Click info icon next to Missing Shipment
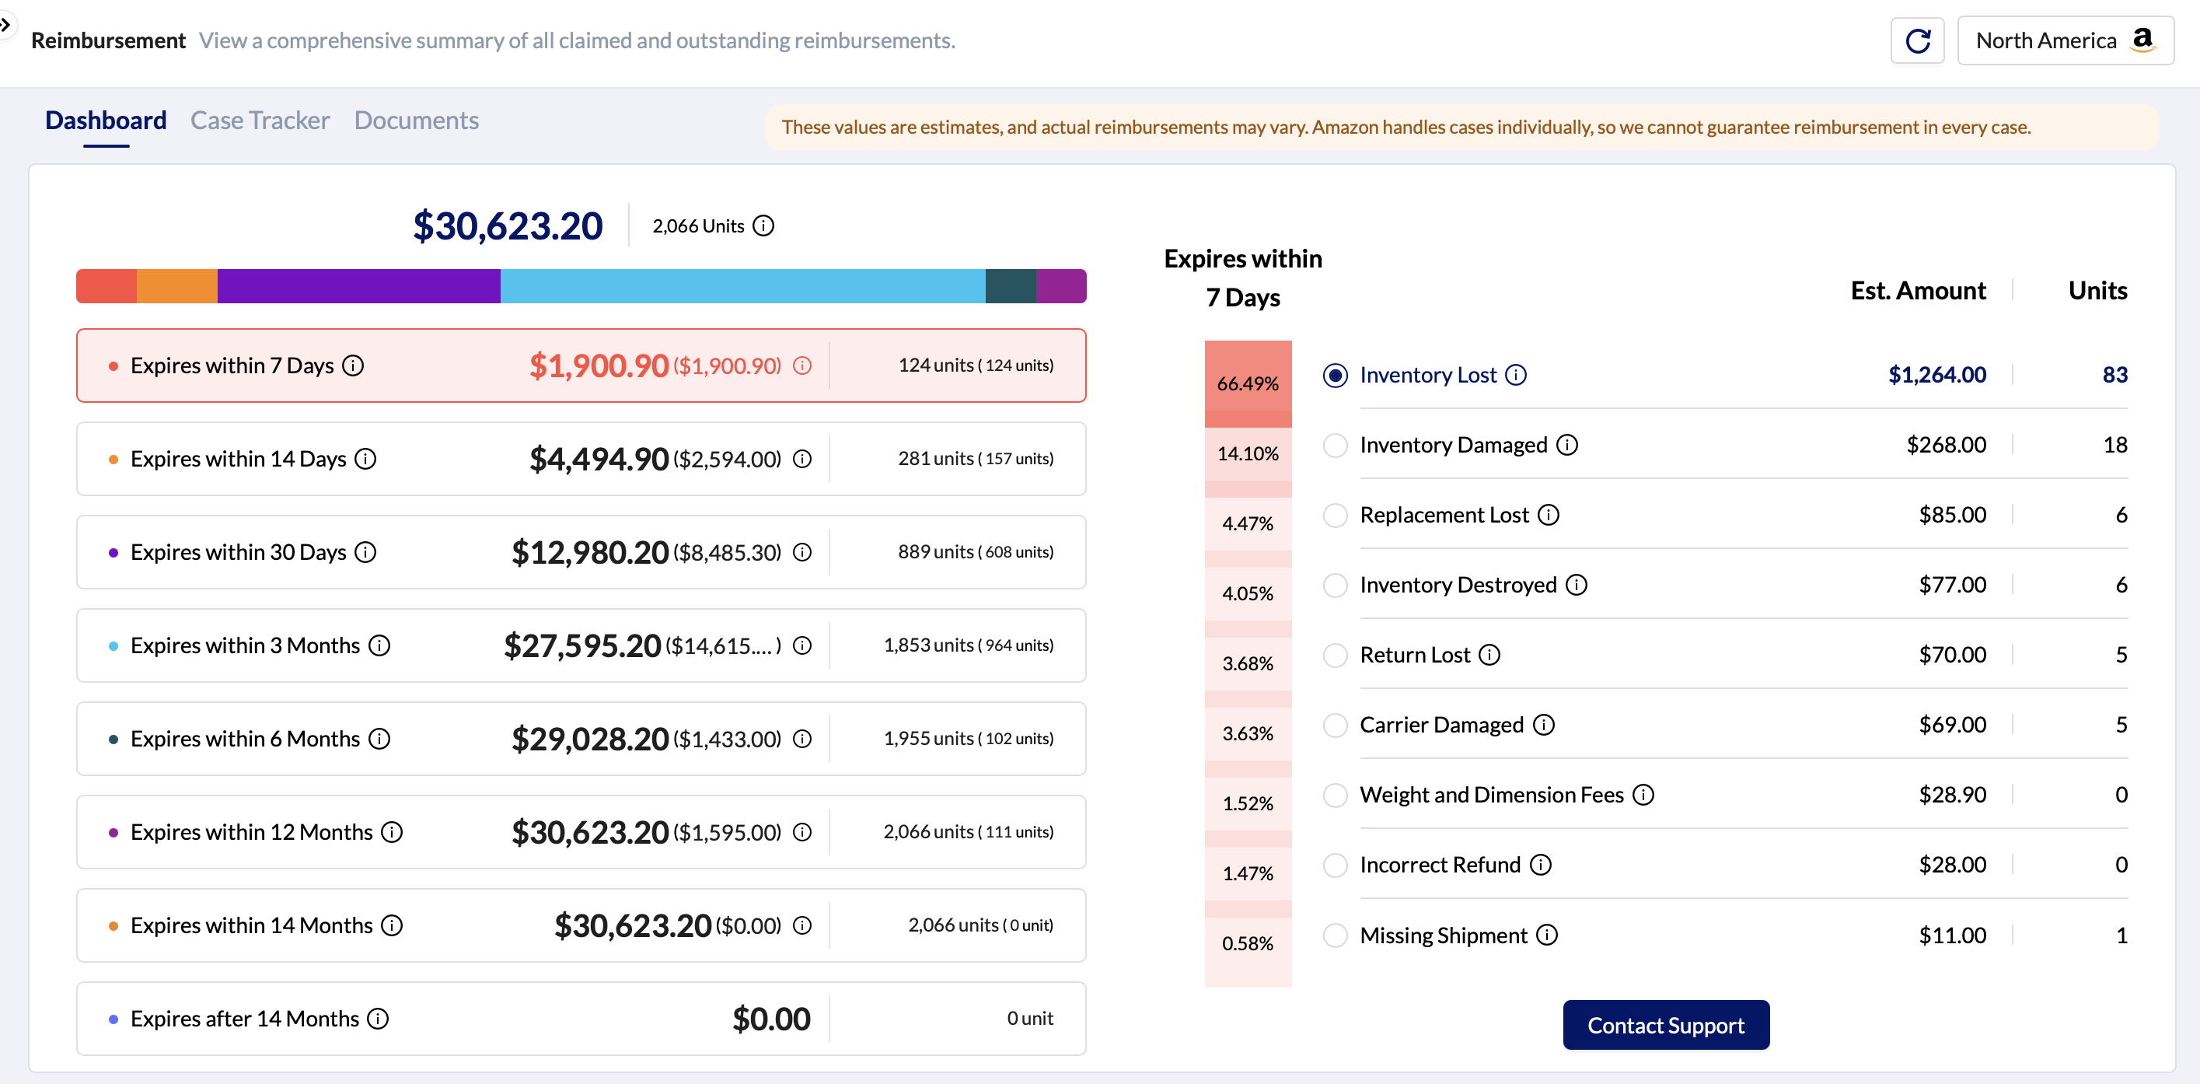The height and width of the screenshot is (1084, 2200). click(1547, 935)
